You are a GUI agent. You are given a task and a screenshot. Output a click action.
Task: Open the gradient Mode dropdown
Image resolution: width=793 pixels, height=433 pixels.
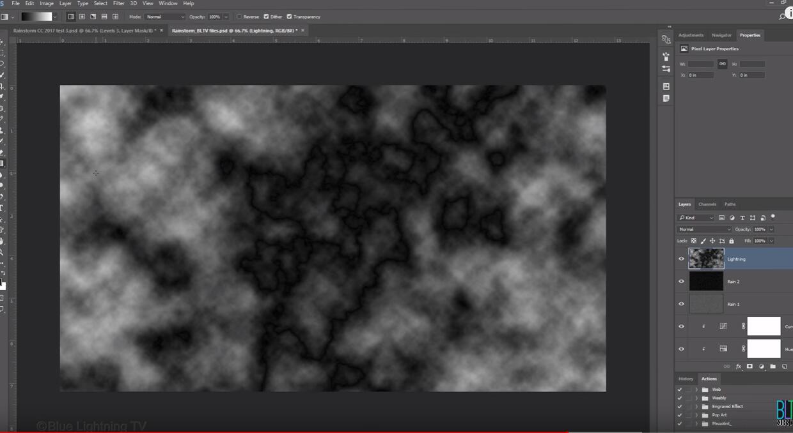pyautogui.click(x=164, y=17)
